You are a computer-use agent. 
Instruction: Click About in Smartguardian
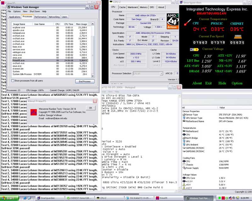tap(197, 83)
